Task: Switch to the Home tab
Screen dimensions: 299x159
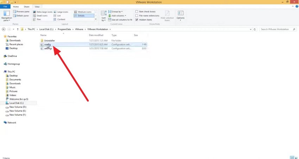Action: (x=16, y=7)
